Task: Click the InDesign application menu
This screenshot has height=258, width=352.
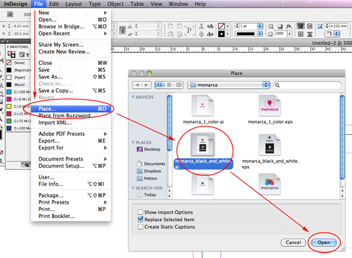Action: point(15,4)
